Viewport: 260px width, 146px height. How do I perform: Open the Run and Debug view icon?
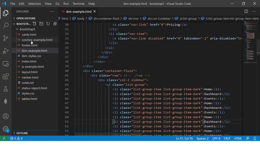click(x=5, y=51)
